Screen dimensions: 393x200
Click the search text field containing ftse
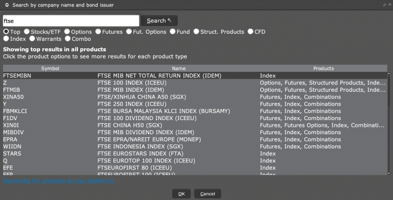click(71, 21)
